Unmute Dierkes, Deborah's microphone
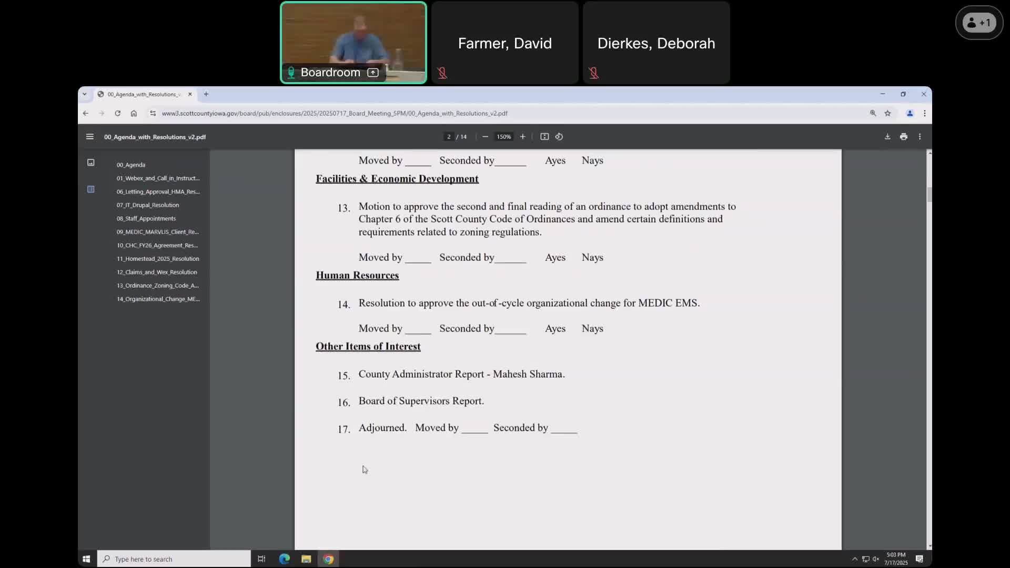This screenshot has width=1010, height=568. click(593, 73)
